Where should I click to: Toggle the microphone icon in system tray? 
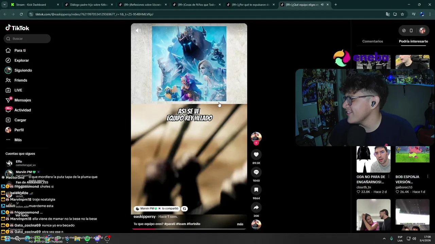[391, 239]
